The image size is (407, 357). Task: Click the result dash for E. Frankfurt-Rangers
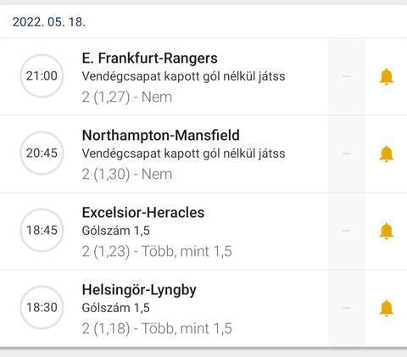click(347, 76)
